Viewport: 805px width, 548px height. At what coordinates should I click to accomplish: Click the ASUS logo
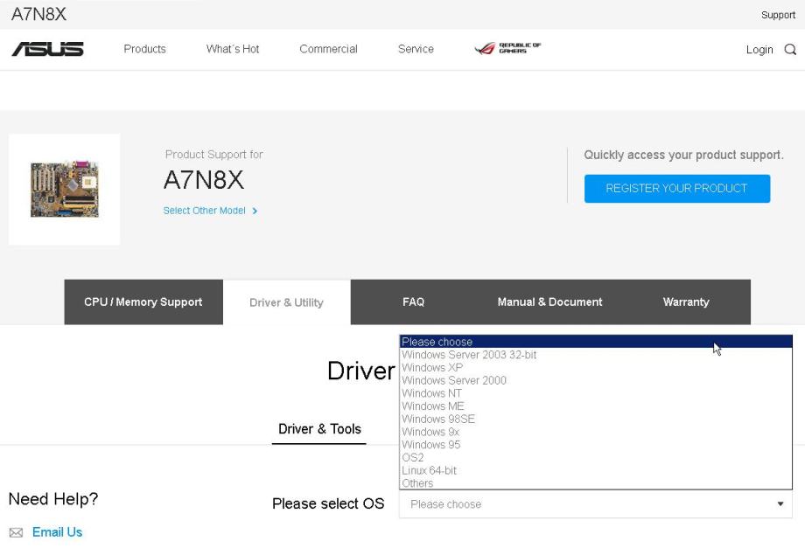[x=47, y=49]
